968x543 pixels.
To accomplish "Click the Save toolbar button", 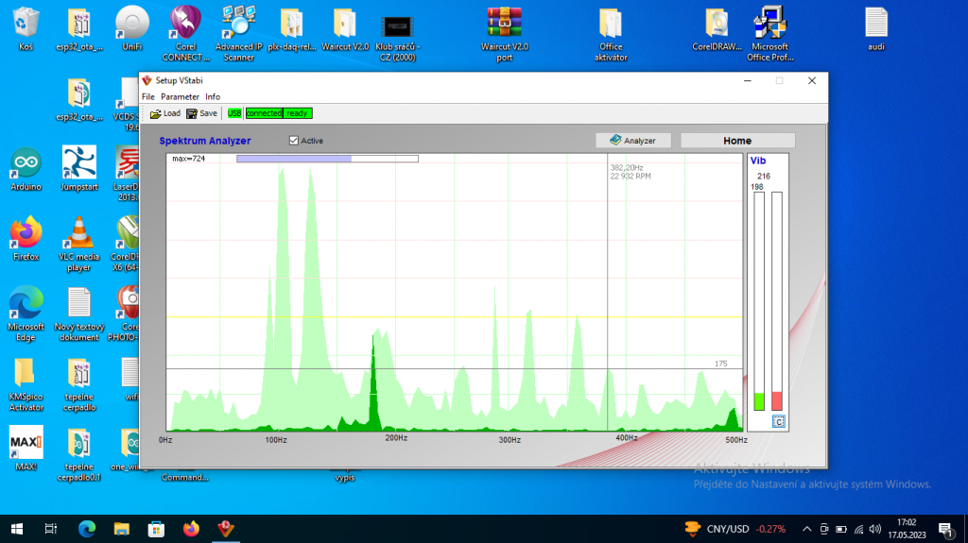I will pos(201,113).
